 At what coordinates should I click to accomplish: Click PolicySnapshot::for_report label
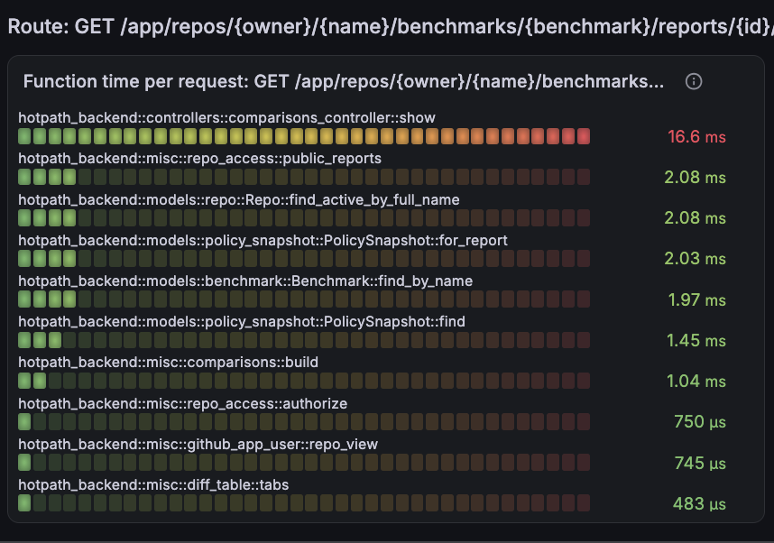pyautogui.click(x=263, y=241)
